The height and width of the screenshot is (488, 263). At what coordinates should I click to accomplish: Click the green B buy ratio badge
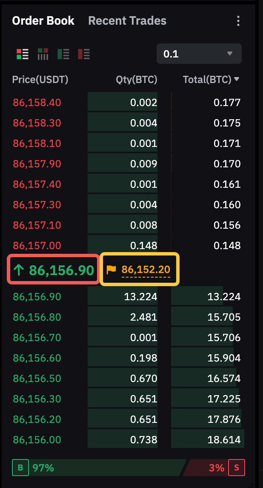pyautogui.click(x=20, y=468)
